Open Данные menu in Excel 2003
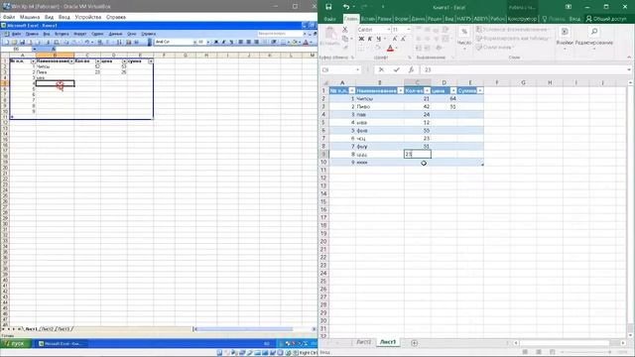The height and width of the screenshot is (357, 635). pos(115,34)
